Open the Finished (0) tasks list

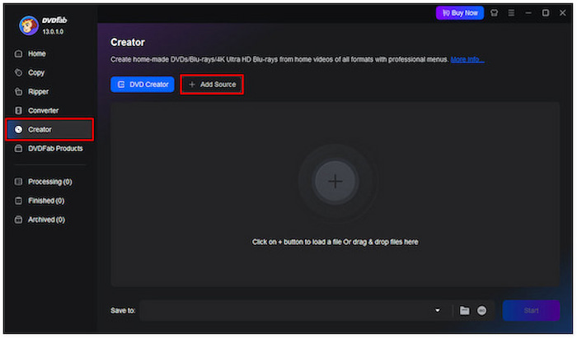(x=46, y=201)
